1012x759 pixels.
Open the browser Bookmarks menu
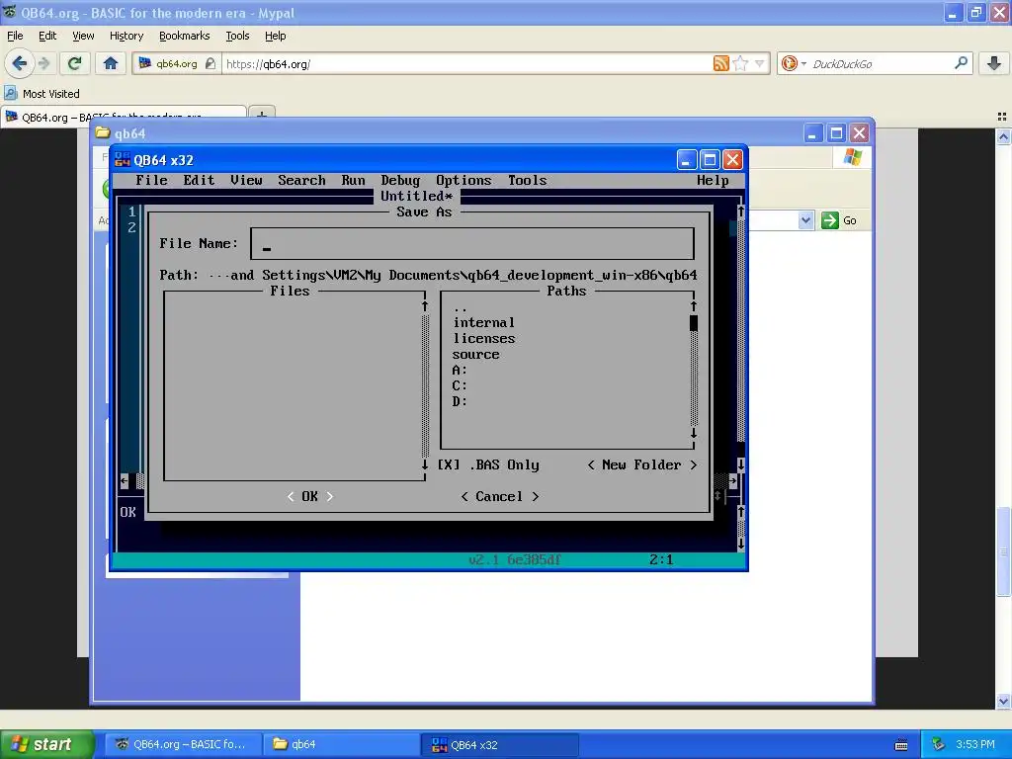tap(185, 36)
